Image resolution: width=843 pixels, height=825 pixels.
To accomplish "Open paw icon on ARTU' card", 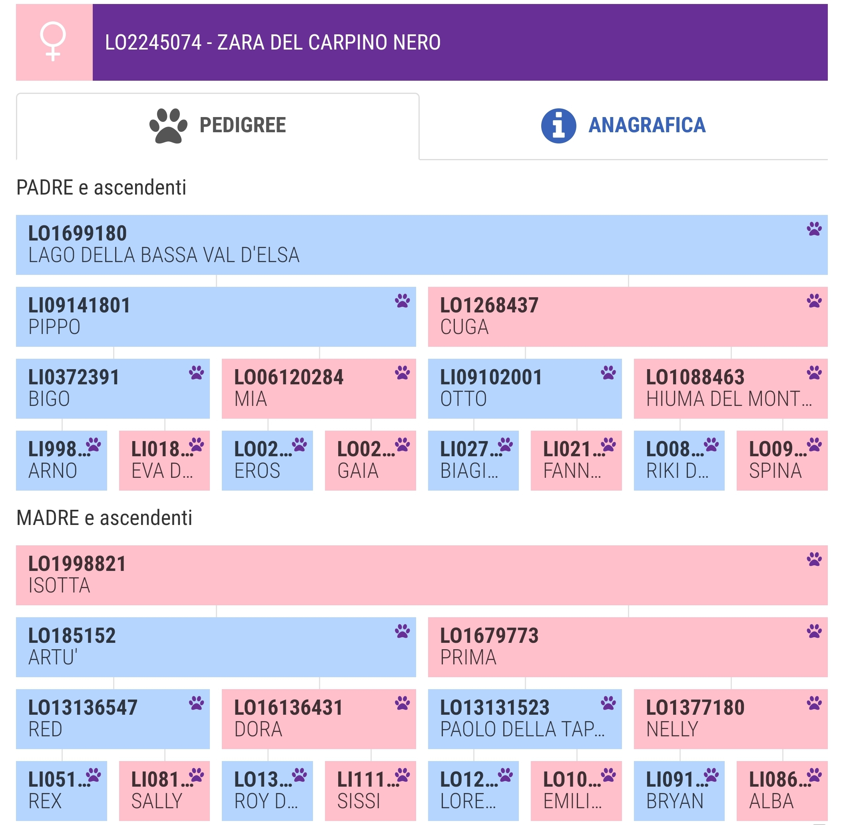I will (x=402, y=631).
